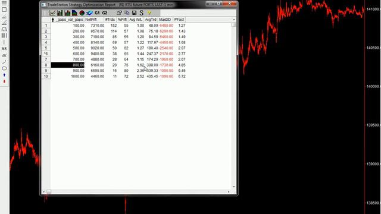Open the 3D area chart icon

74,13
